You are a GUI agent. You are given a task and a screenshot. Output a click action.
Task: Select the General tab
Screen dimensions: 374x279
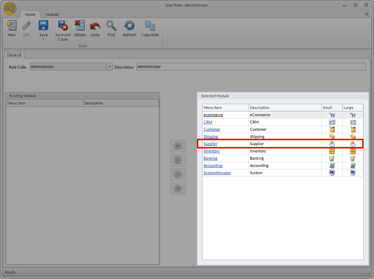pos(14,55)
